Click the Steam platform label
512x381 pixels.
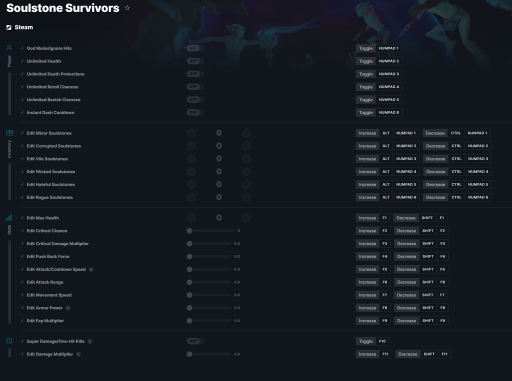[x=24, y=27]
